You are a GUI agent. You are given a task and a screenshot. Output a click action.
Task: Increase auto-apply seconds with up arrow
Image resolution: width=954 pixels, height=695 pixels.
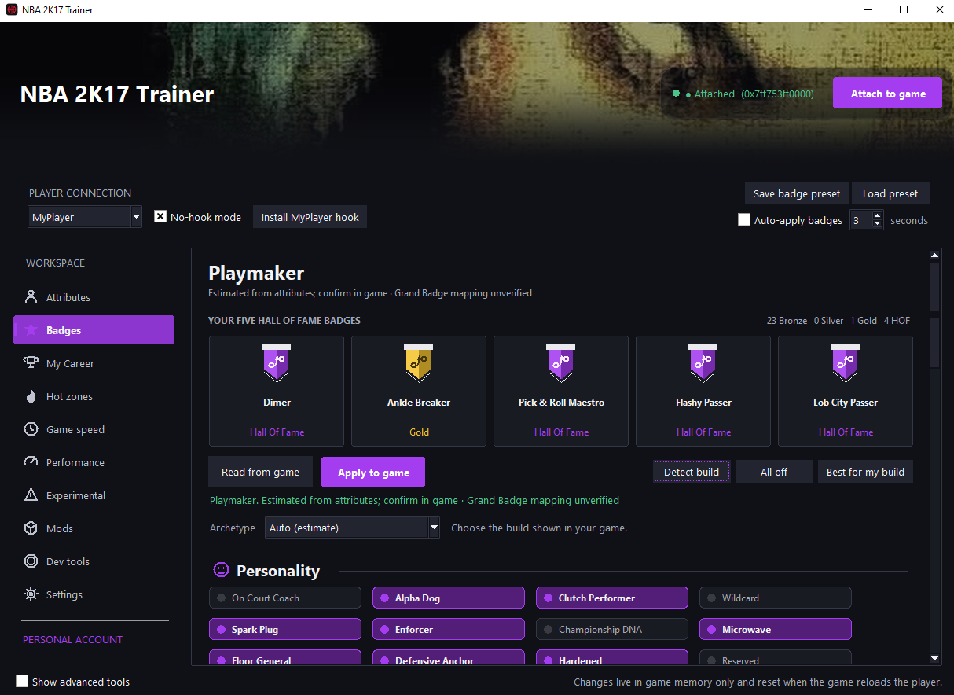coord(878,215)
